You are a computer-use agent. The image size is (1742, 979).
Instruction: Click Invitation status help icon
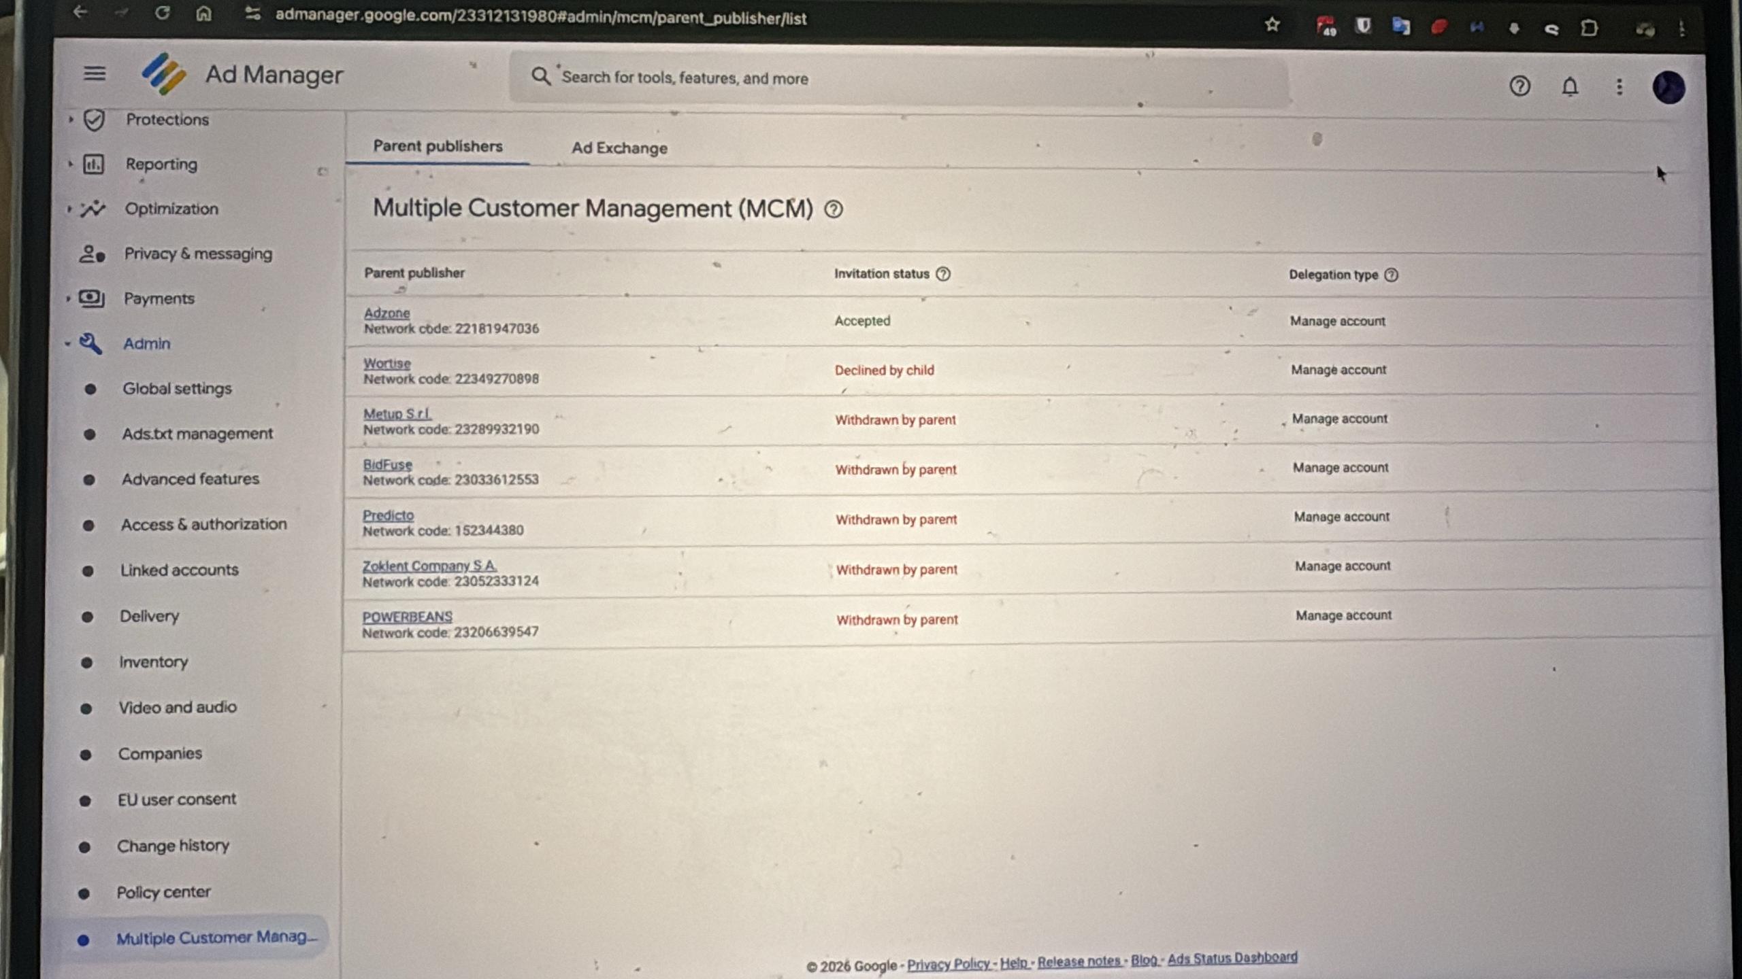(943, 274)
